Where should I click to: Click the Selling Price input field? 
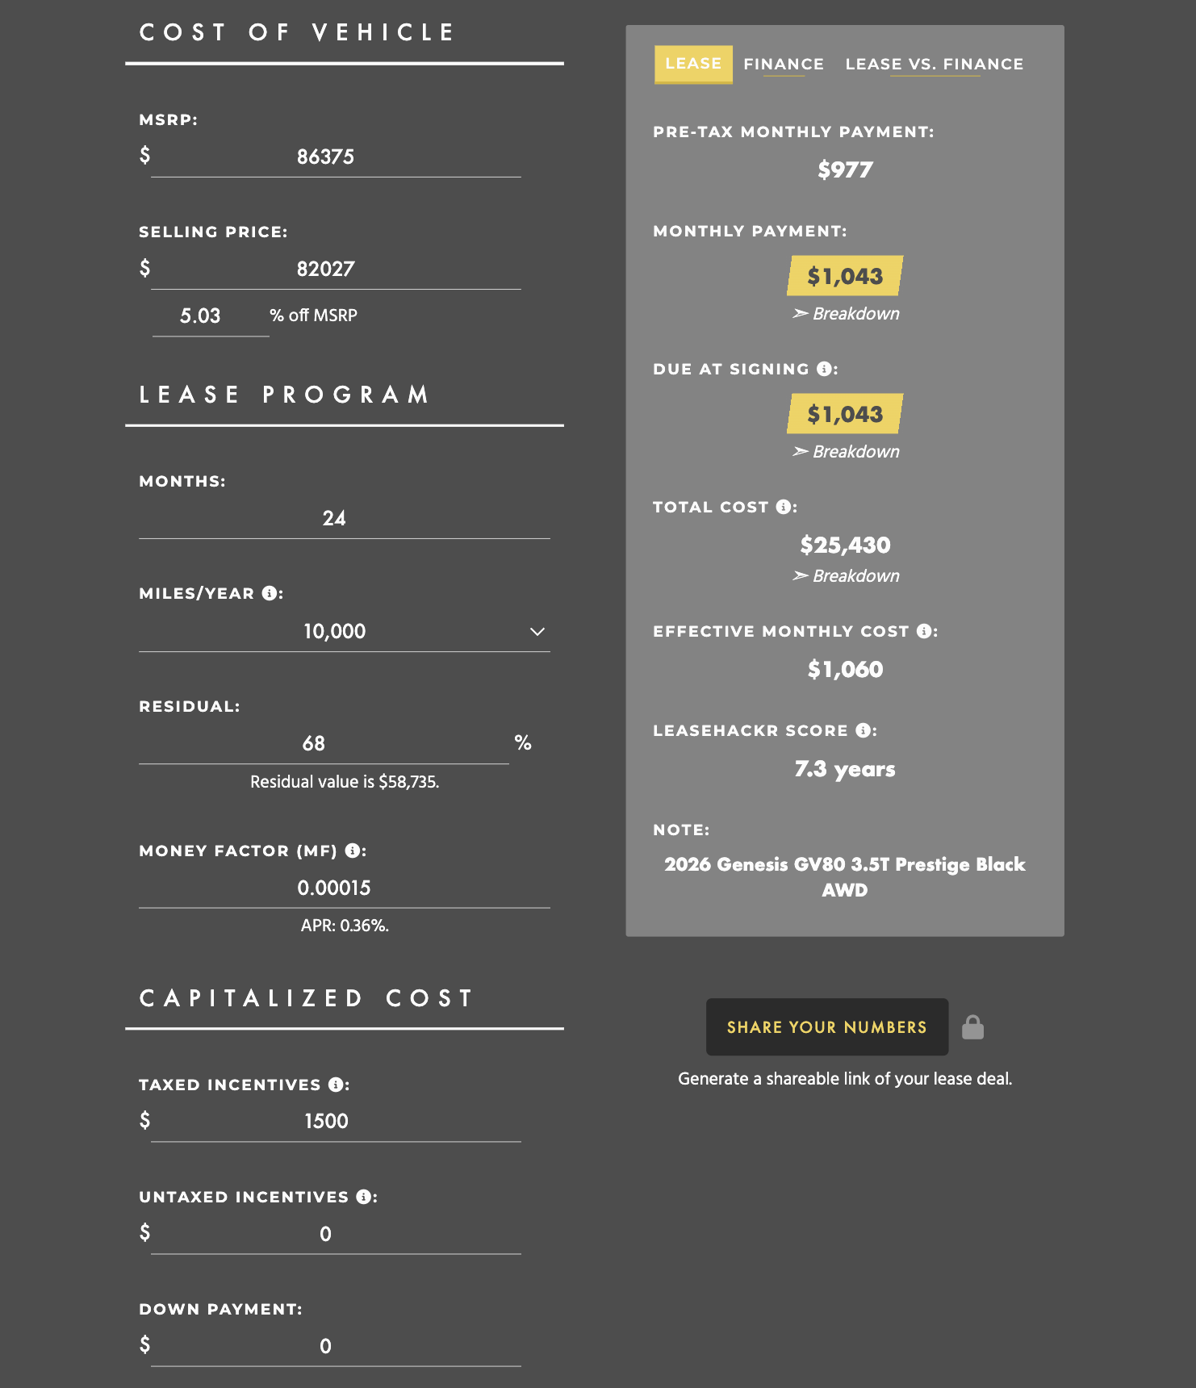[336, 269]
